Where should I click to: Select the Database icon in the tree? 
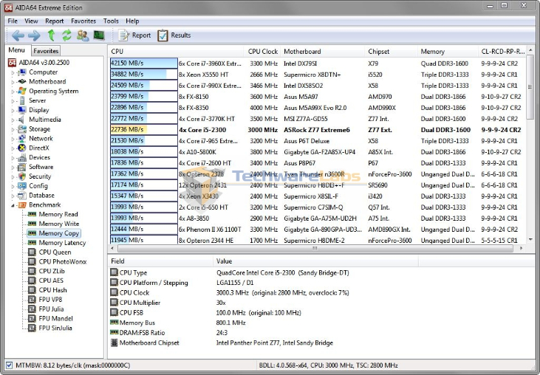[x=22, y=196]
